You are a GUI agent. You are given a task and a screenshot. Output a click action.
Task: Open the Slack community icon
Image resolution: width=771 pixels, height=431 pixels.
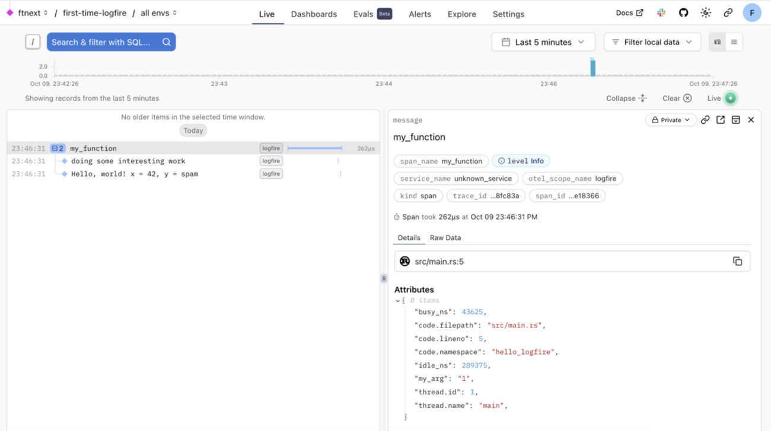(661, 13)
